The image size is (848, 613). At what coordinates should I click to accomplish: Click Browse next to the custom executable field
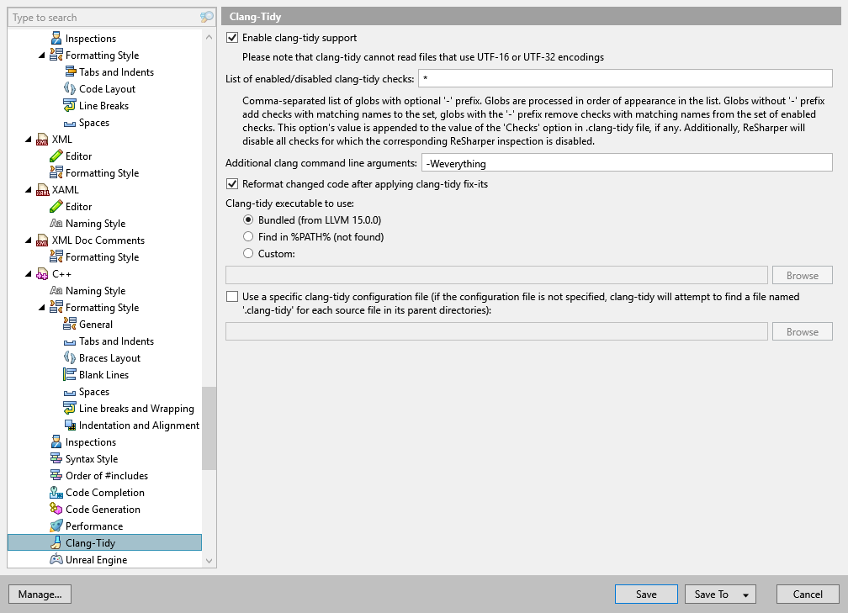pos(801,275)
